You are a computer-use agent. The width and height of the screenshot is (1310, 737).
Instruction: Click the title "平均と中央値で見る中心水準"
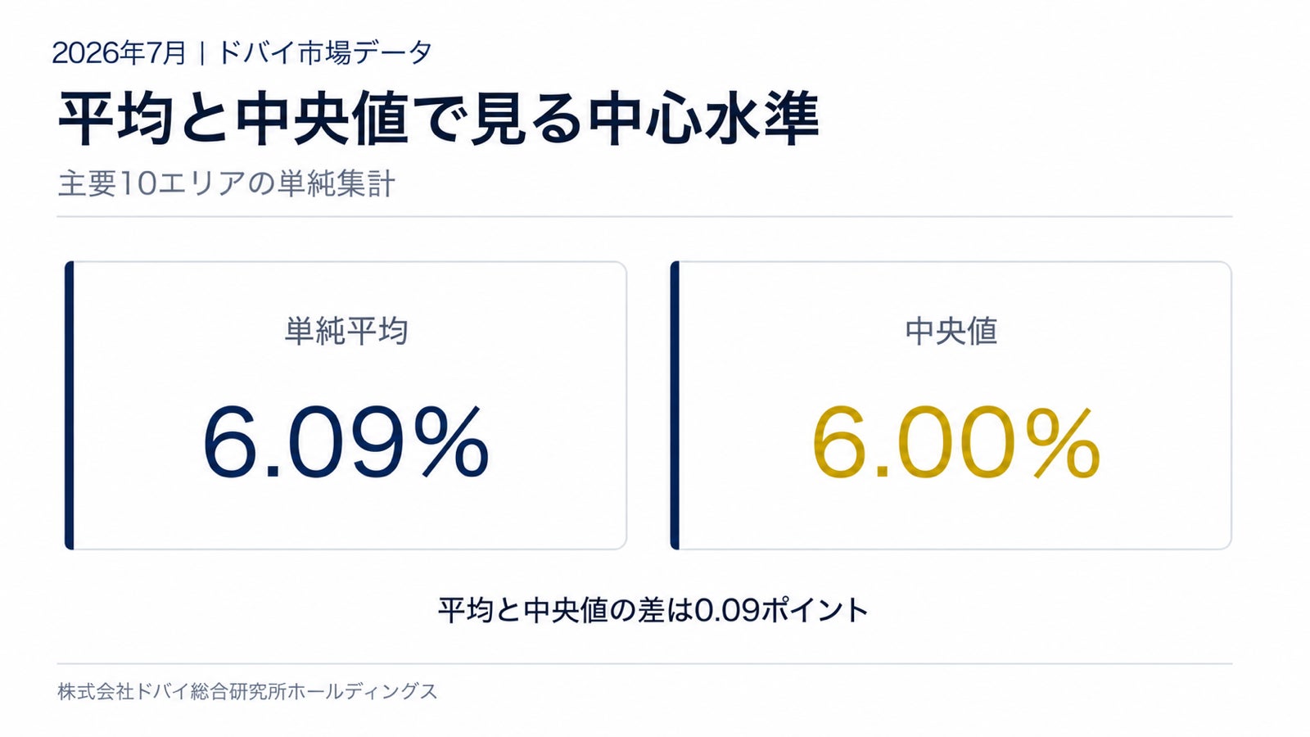tap(438, 119)
